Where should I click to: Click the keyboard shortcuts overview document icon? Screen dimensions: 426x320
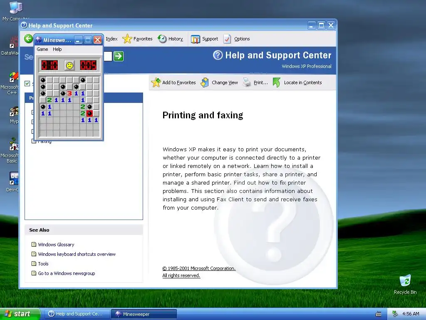pos(34,254)
